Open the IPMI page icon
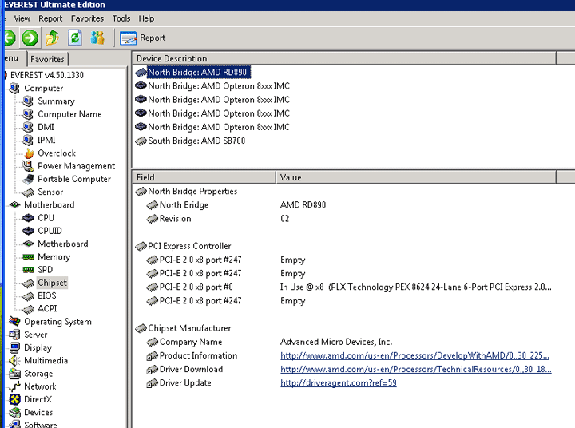 (28, 140)
